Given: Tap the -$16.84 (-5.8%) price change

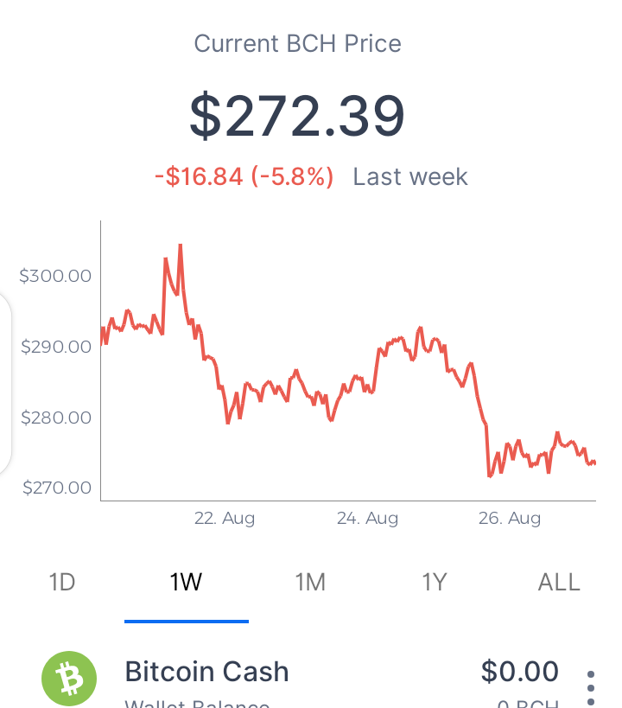Looking at the screenshot, I should coord(244,176).
